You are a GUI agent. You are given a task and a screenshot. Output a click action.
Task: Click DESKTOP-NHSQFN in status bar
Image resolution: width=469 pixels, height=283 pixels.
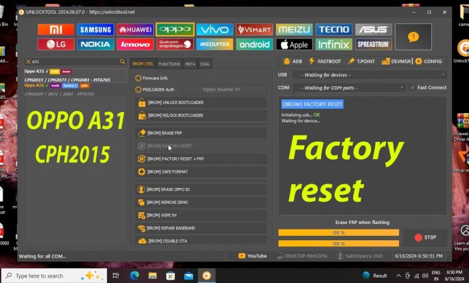click(302, 256)
